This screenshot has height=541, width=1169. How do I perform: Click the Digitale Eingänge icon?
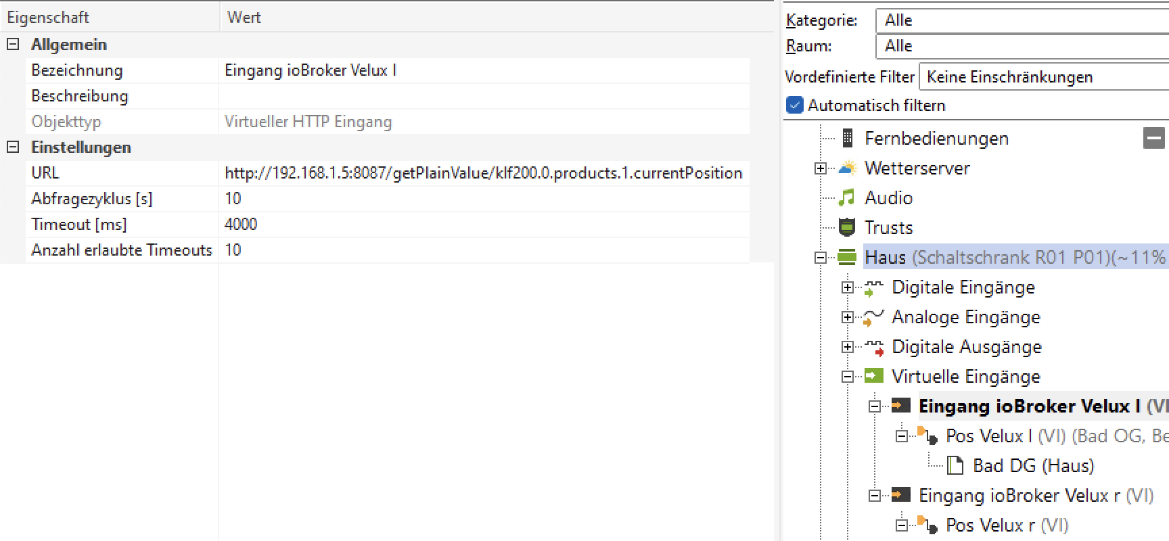(873, 288)
